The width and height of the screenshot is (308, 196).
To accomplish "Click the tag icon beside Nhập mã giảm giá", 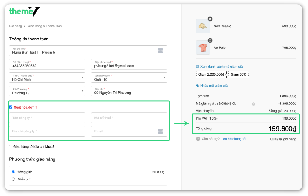I will pyautogui.click(x=197, y=86).
